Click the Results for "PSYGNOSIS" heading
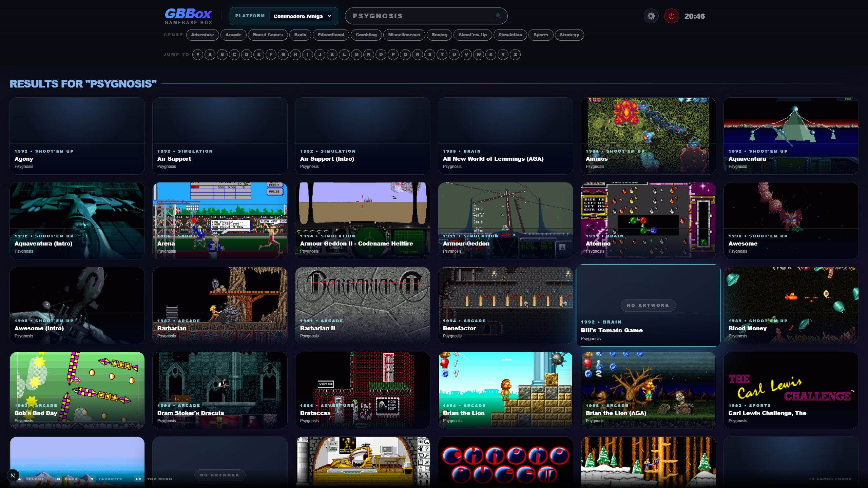Viewport: 868px width, 488px height. pos(83,84)
